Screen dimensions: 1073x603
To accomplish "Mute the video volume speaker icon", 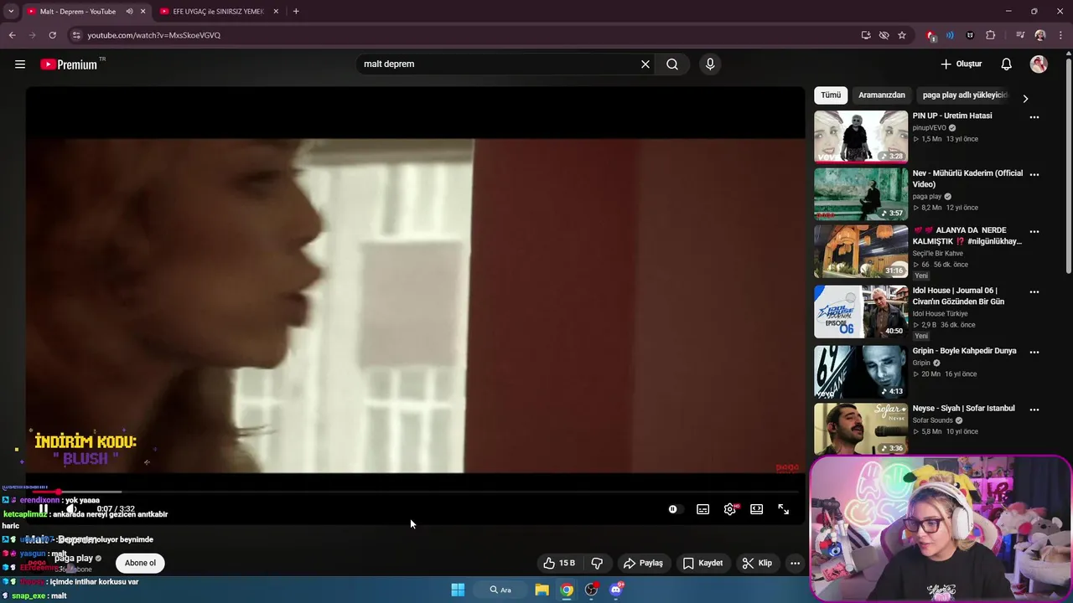I will click(x=72, y=509).
